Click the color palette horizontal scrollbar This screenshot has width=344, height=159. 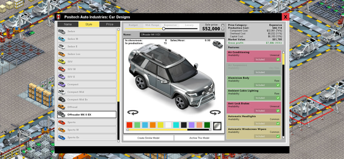pos(169,130)
